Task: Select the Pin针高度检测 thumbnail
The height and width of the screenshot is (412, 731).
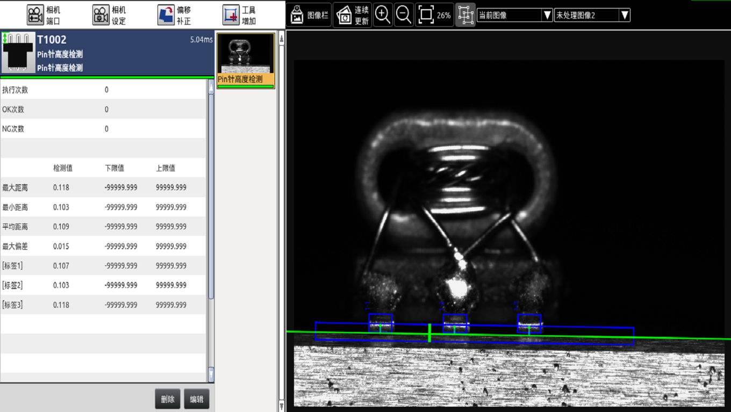Action: (x=246, y=61)
